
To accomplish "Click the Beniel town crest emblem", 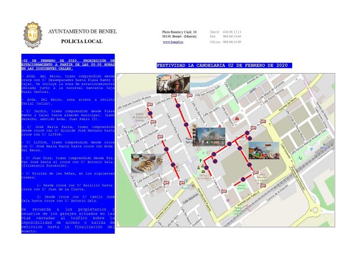I will pos(32,35).
